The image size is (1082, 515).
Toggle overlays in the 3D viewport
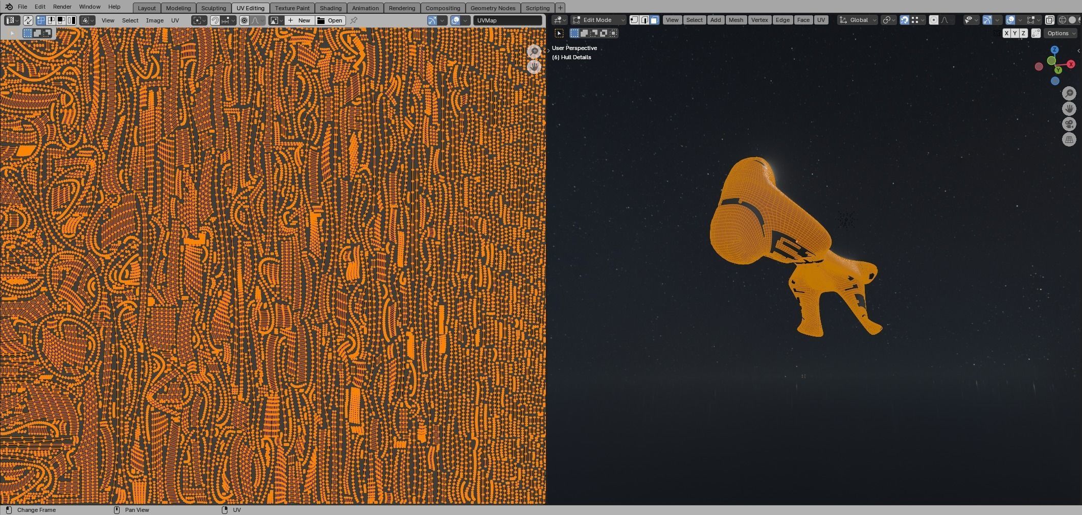pyautogui.click(x=1010, y=20)
